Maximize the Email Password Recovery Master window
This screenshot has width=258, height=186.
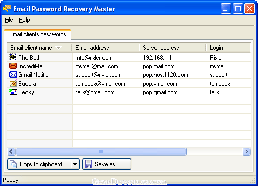click(x=238, y=8)
